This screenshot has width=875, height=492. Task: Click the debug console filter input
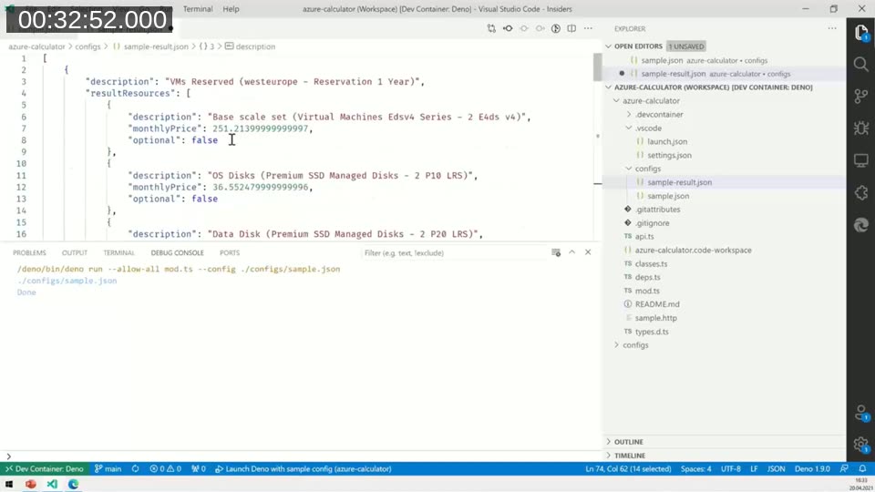453,252
